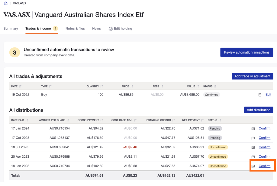
Task: Sort trades by Price column arrows
Action: (132, 86)
